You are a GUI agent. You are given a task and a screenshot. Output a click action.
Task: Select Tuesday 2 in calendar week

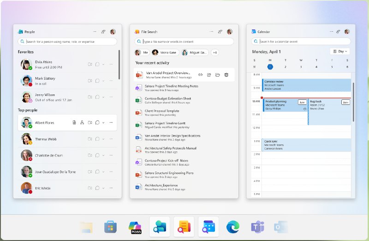(286, 67)
